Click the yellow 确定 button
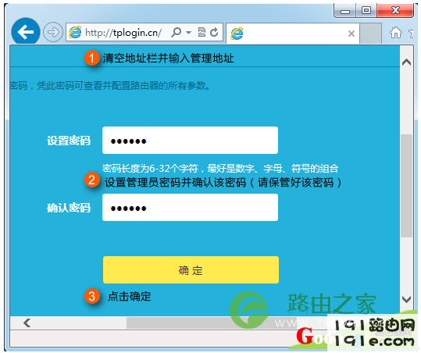Screen dimensions: 421x353 (191, 269)
